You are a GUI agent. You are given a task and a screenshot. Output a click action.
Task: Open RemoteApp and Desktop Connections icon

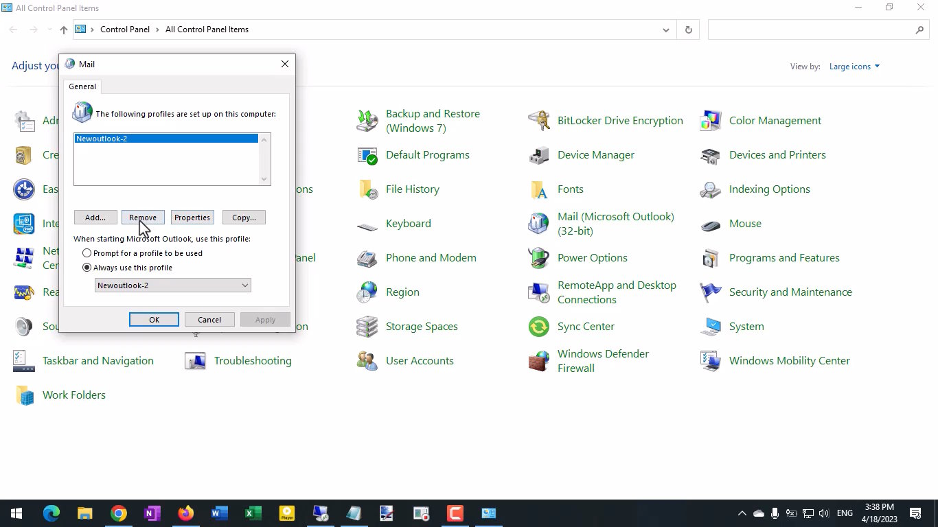coord(539,292)
